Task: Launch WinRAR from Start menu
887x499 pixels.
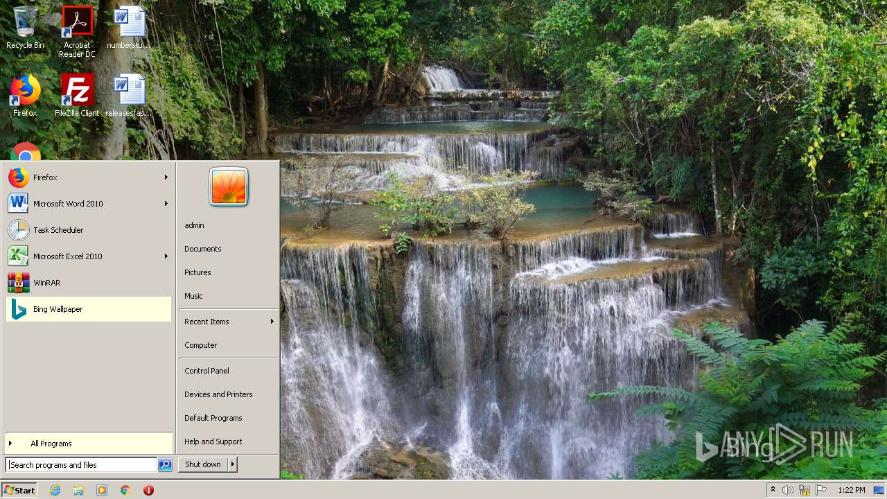Action: tap(89, 283)
